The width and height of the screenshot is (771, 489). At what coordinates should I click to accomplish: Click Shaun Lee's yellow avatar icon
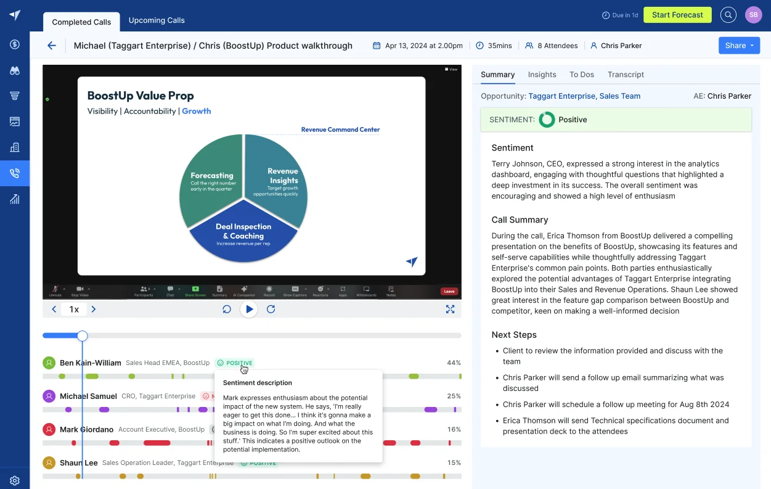point(49,462)
